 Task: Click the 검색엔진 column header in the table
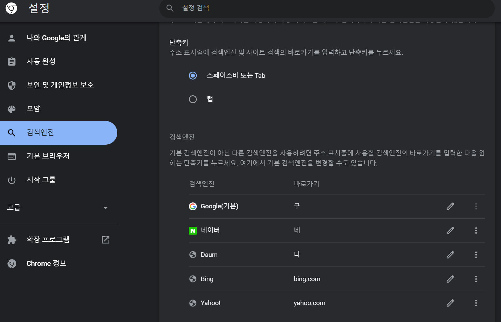202,184
